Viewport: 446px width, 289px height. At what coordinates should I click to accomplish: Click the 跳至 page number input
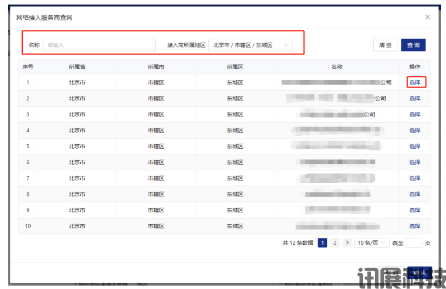coord(414,243)
